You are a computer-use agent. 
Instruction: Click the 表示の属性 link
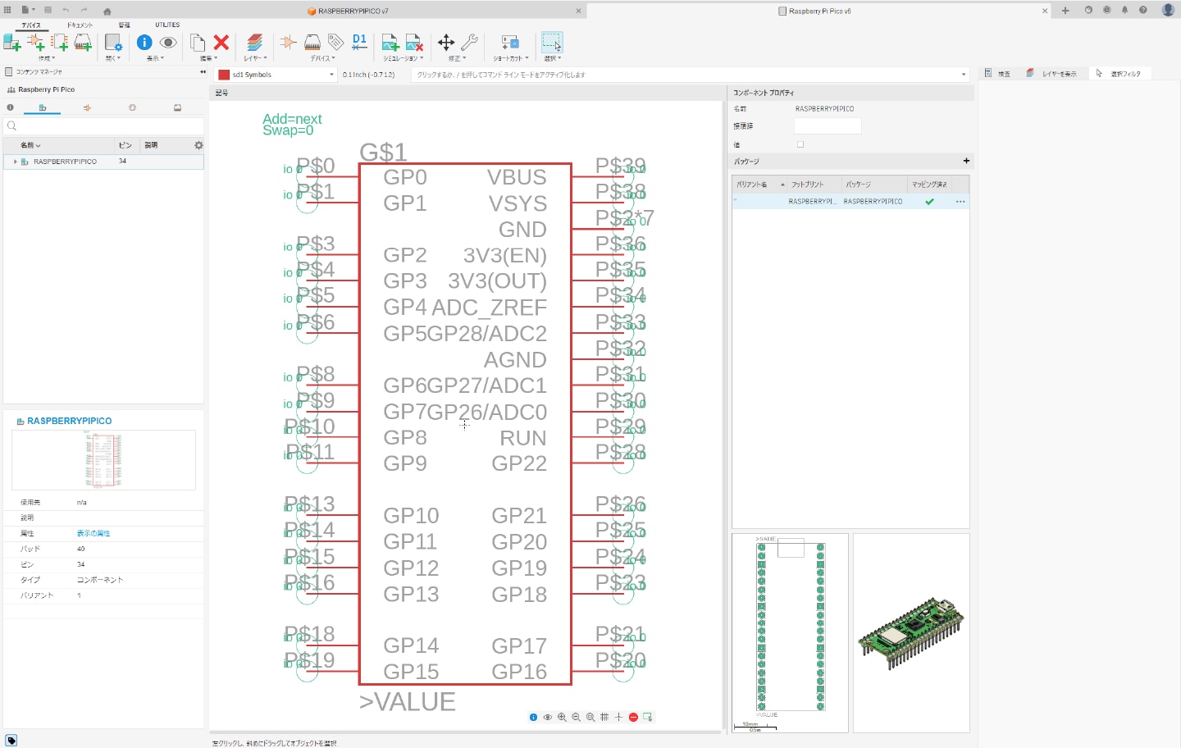pyautogui.click(x=93, y=533)
